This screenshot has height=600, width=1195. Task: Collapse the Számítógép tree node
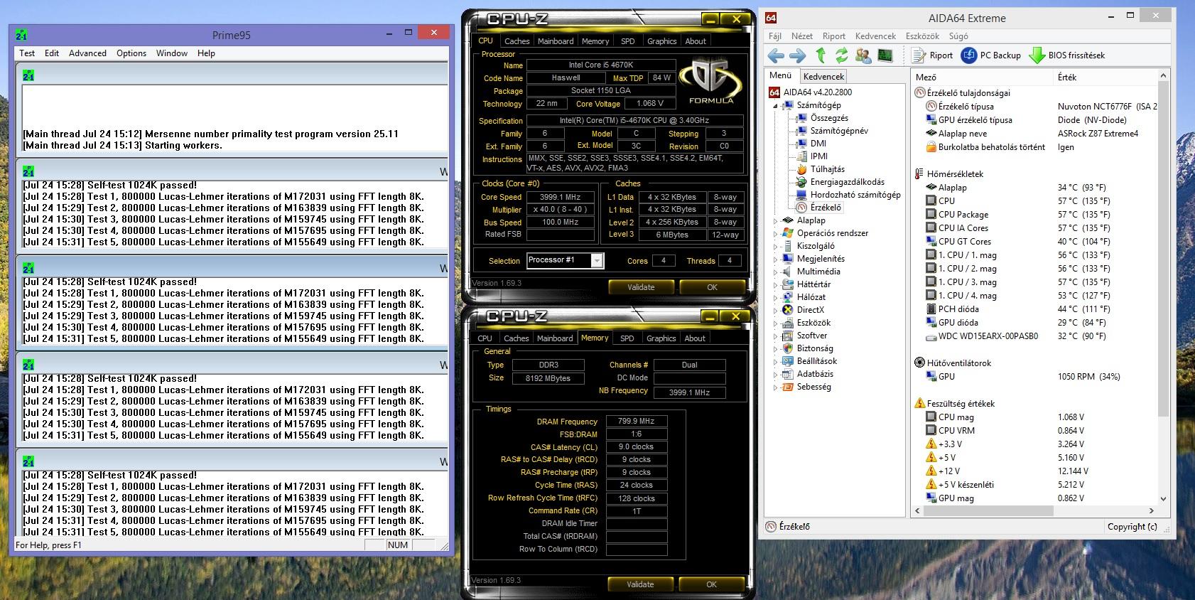(x=775, y=105)
